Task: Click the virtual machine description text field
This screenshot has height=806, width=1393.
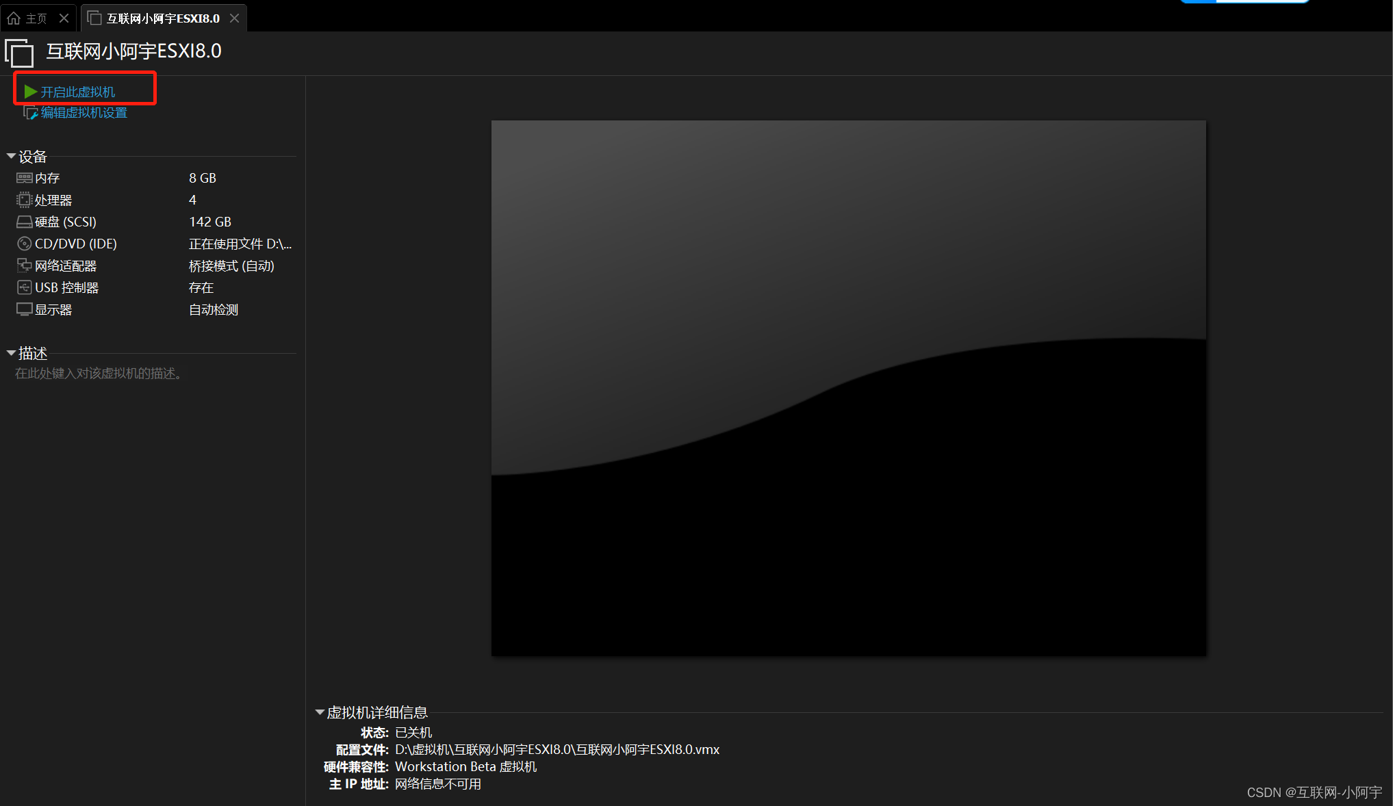Action: coord(99,373)
